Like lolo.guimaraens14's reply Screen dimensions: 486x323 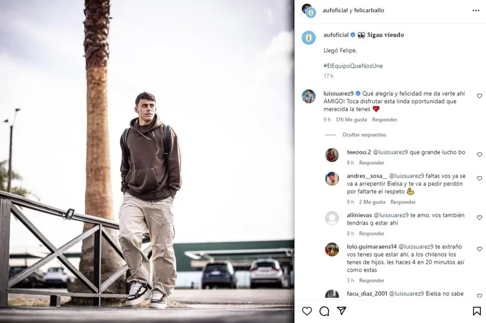tap(479, 249)
